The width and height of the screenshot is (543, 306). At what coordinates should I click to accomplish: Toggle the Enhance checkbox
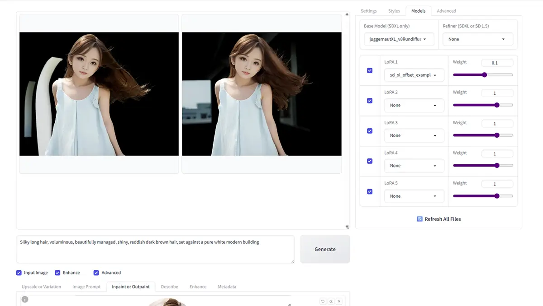point(57,273)
